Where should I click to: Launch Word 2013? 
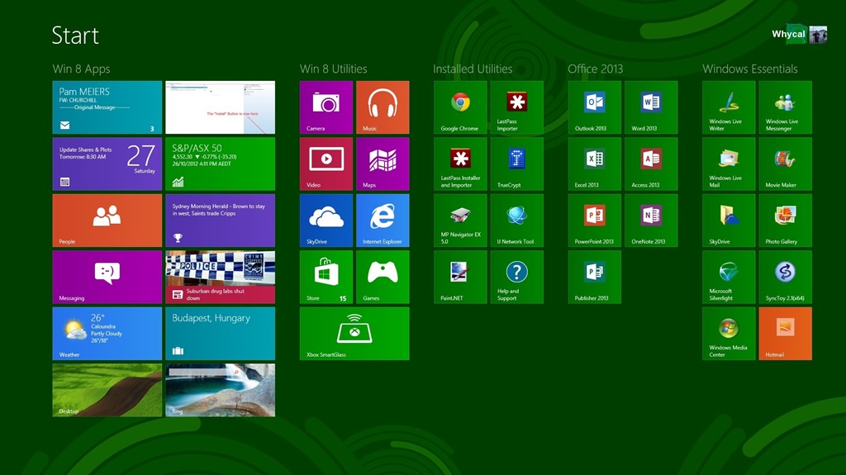[651, 107]
